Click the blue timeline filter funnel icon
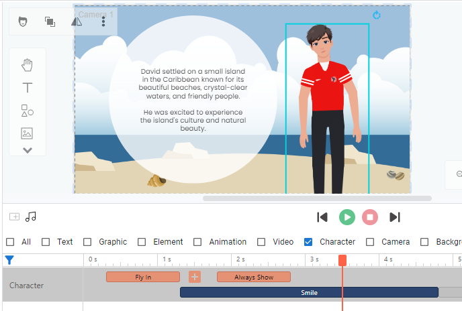The image size is (462, 311). tap(9, 260)
